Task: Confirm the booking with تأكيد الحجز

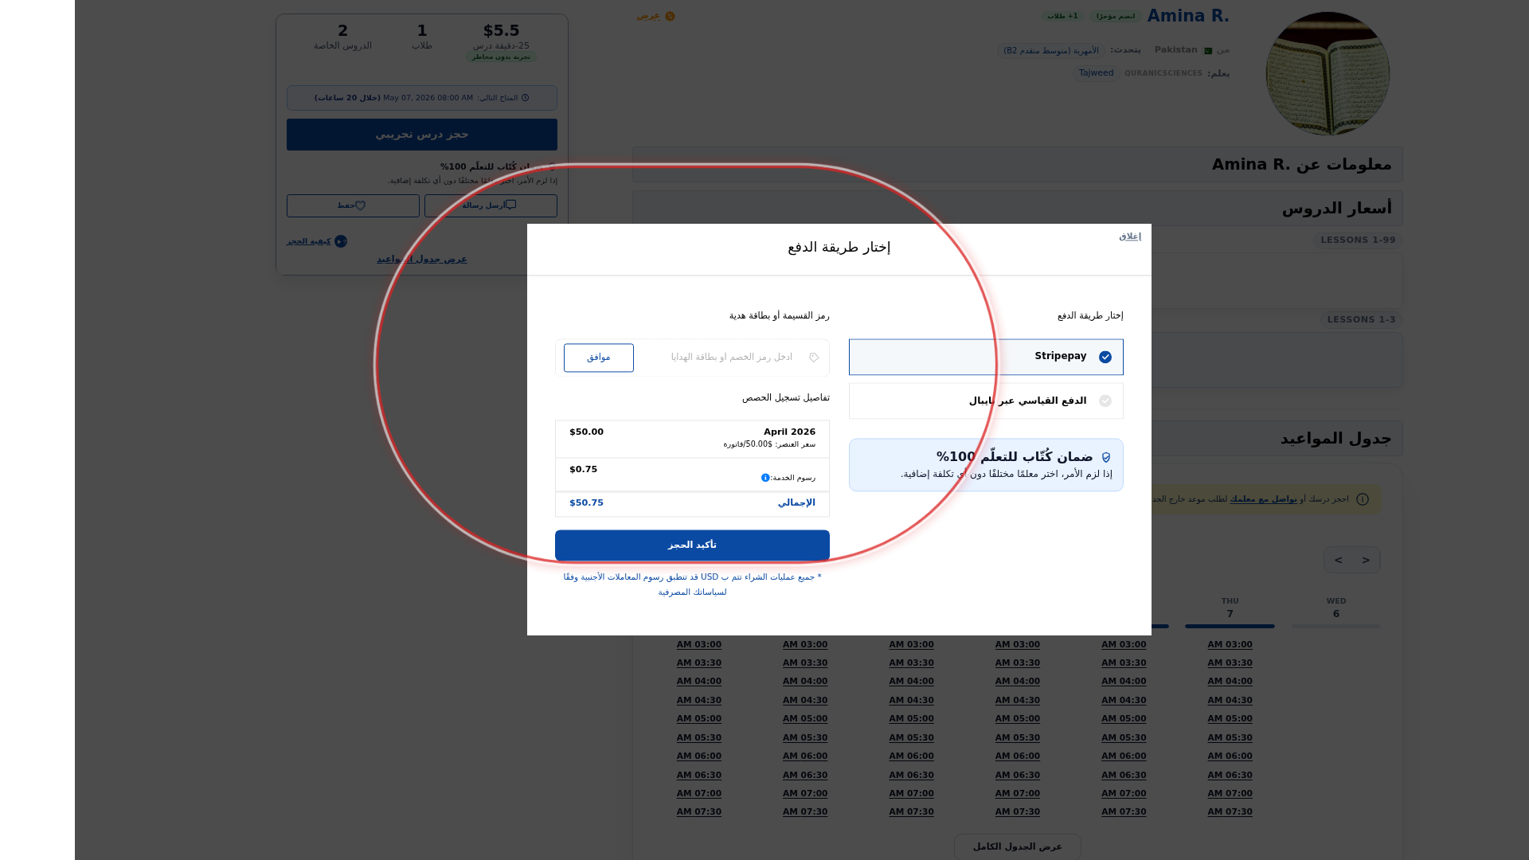Action: pos(692,545)
